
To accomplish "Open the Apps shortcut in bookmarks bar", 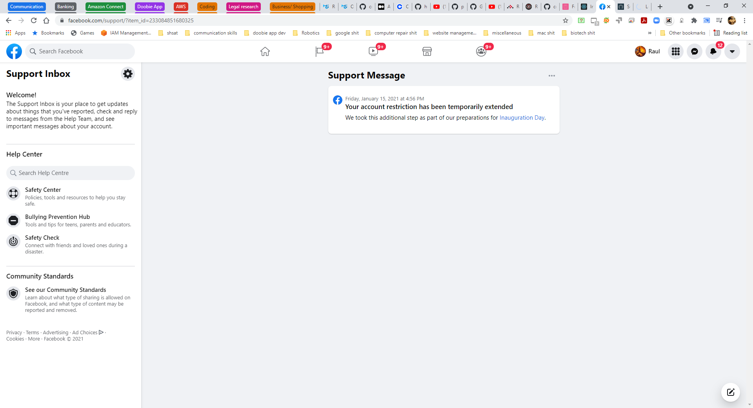I will coord(16,33).
